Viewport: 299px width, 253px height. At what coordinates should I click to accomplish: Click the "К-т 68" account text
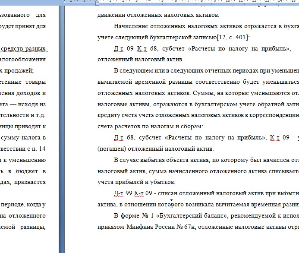point(148,48)
